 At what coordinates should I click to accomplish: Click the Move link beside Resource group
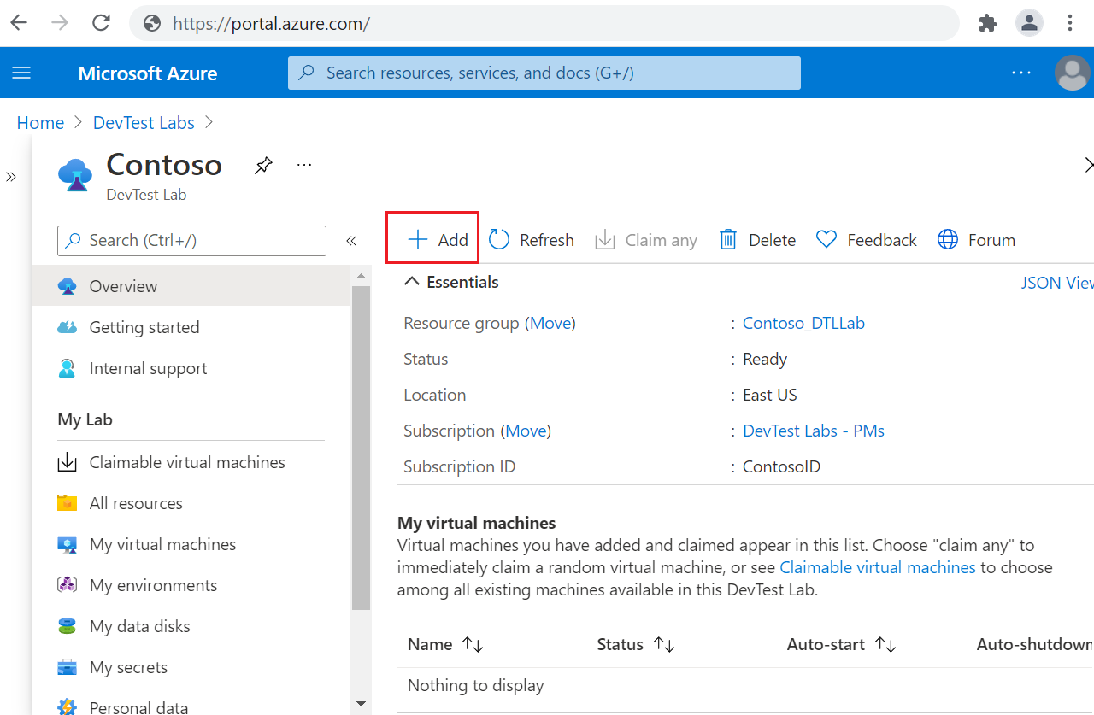click(550, 323)
